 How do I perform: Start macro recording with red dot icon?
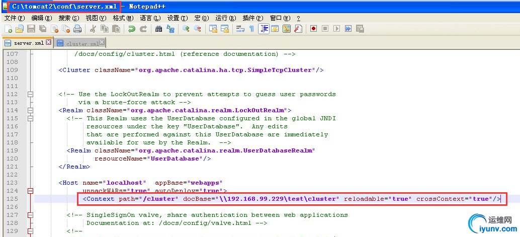[x=313, y=29]
